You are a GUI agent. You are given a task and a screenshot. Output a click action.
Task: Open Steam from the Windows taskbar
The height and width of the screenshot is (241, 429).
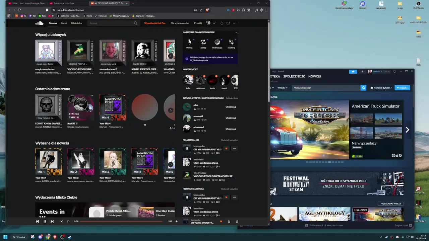69,237
